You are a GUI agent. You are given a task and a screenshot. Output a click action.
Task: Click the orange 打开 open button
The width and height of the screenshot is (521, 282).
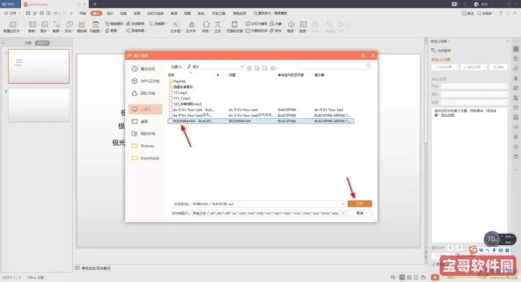pos(360,204)
